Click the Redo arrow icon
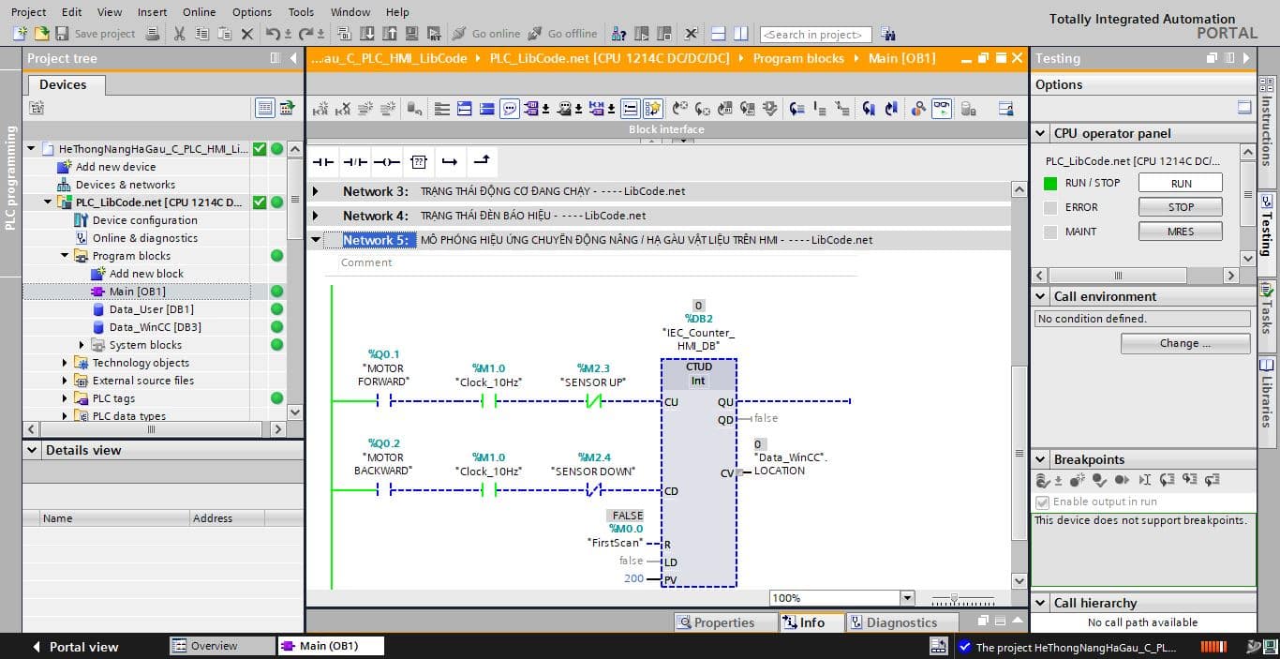1280x659 pixels. pyautogui.click(x=305, y=34)
